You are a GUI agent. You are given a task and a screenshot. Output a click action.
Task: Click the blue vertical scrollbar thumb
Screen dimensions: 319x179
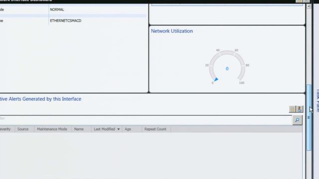coord(309,117)
